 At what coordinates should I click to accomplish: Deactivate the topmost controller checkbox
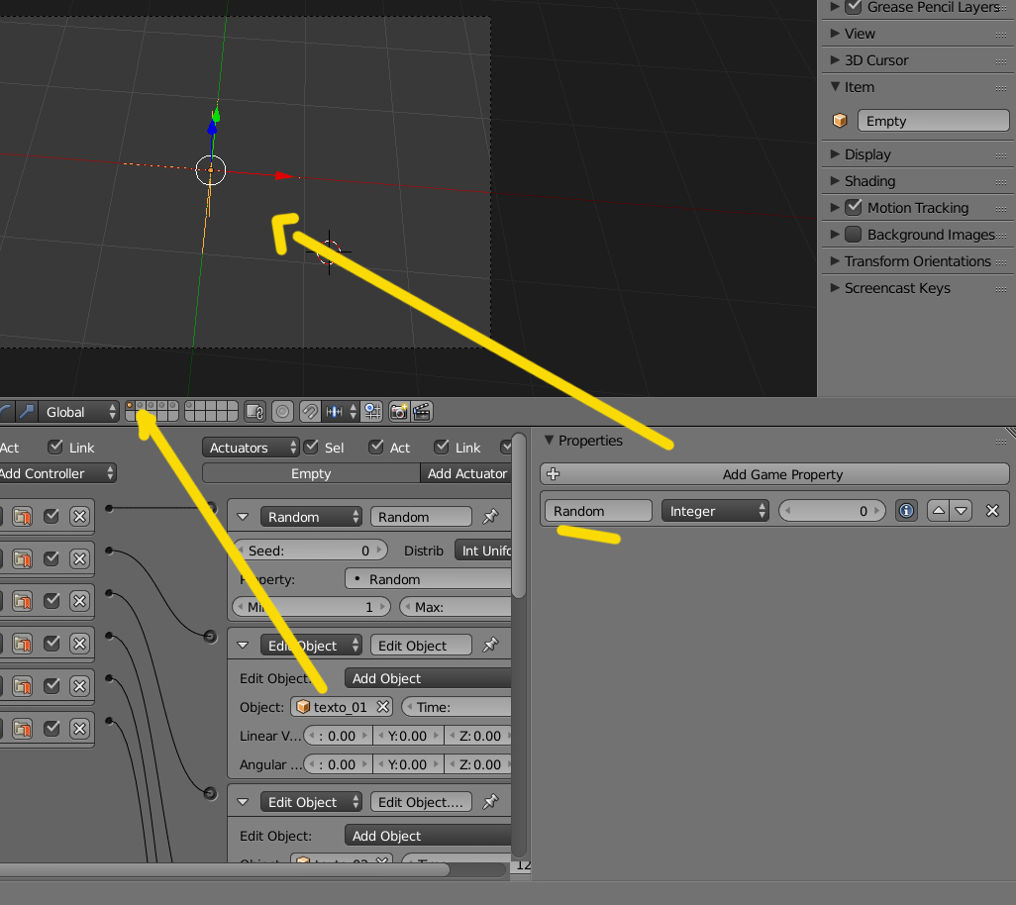pos(51,516)
